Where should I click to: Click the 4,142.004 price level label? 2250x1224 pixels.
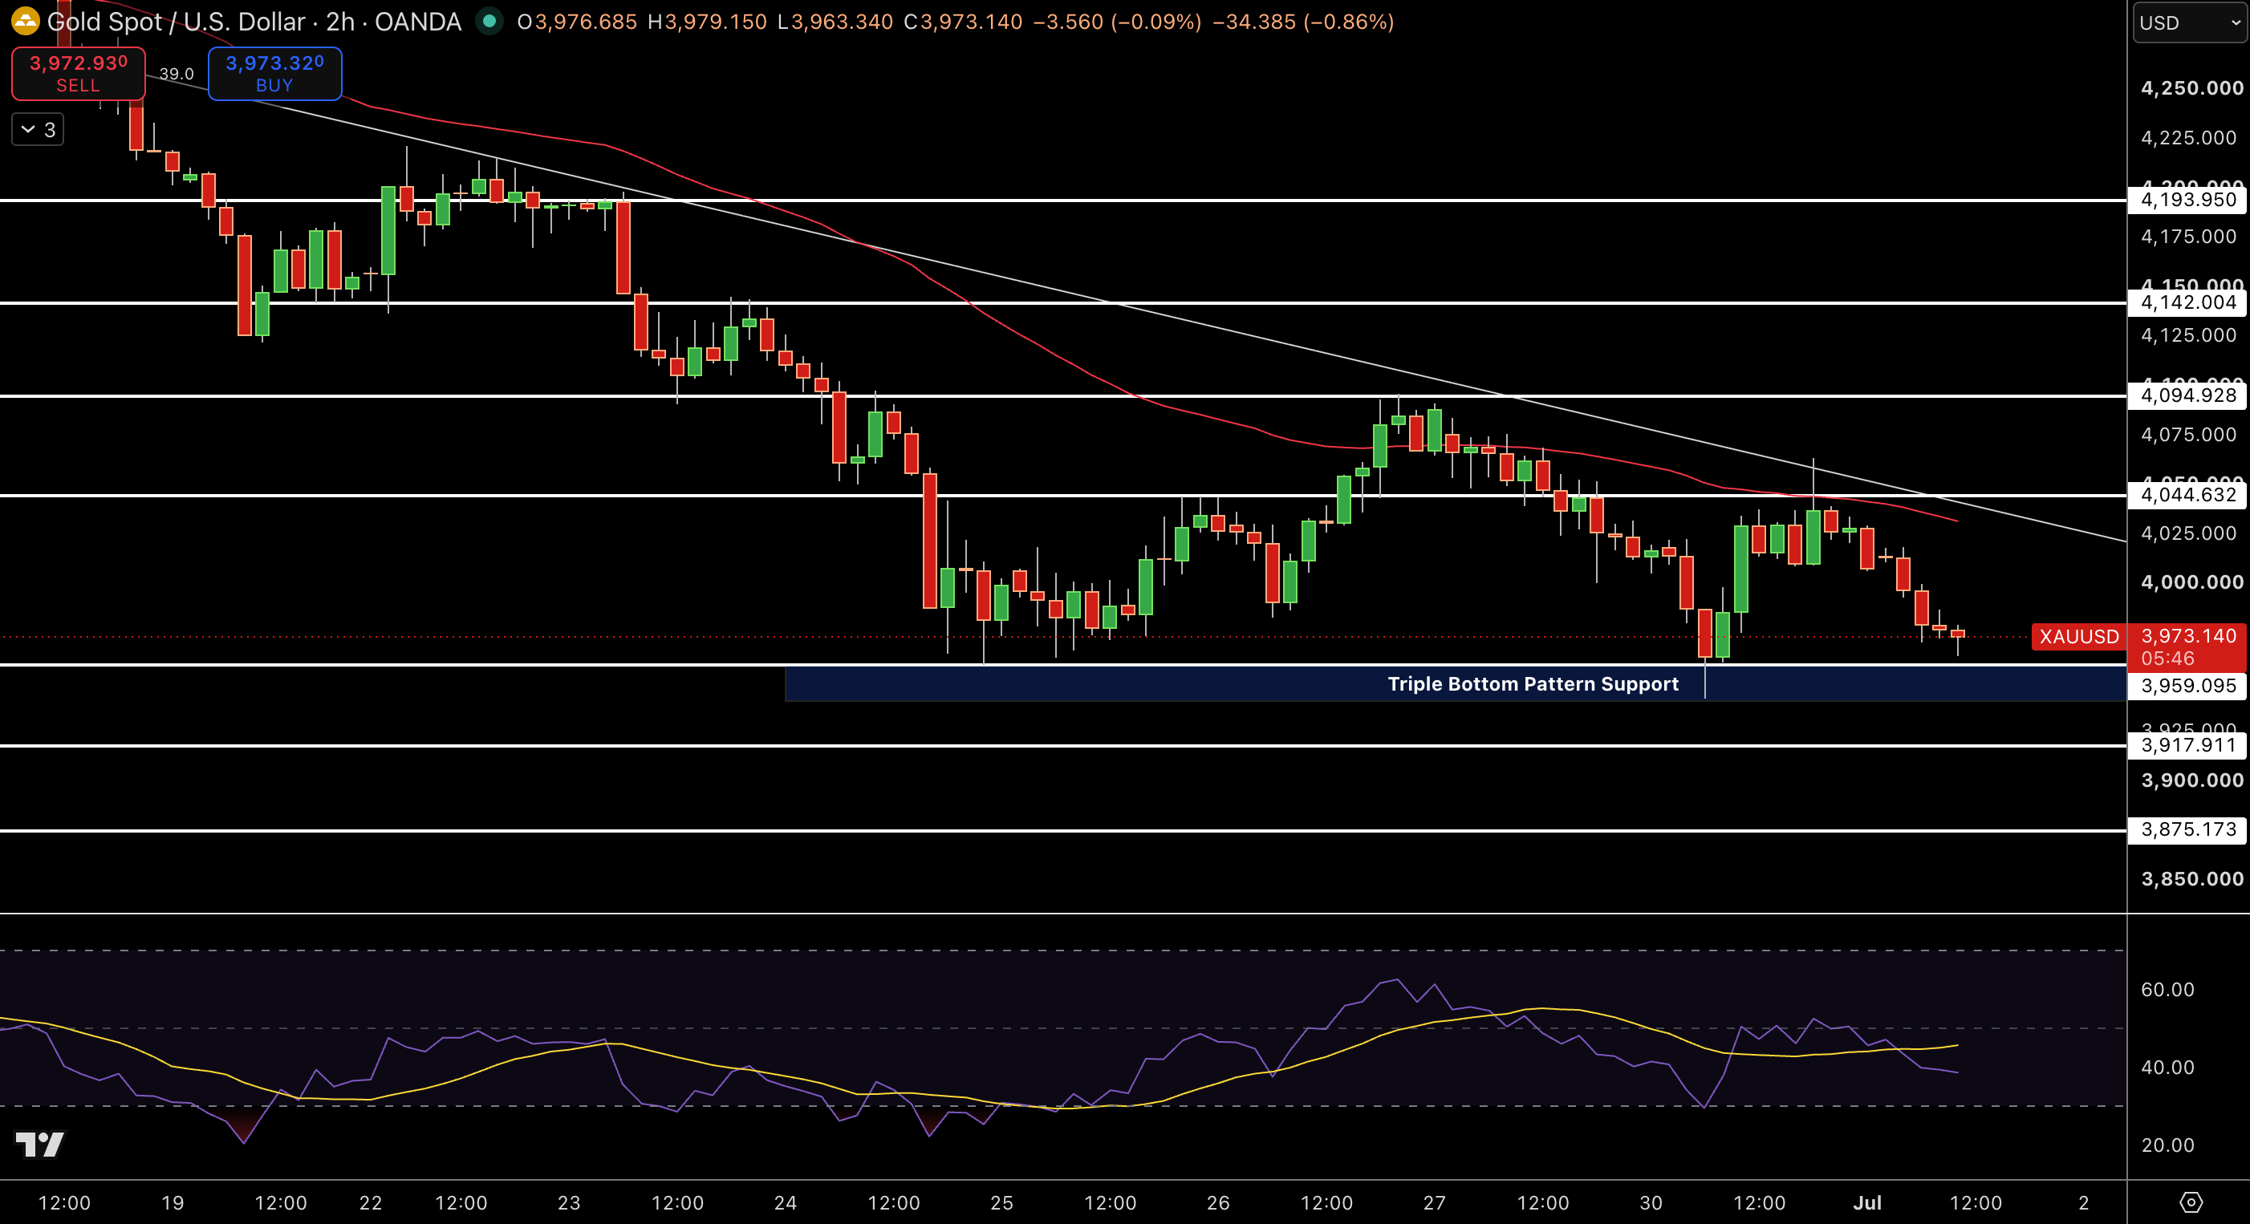(2188, 303)
